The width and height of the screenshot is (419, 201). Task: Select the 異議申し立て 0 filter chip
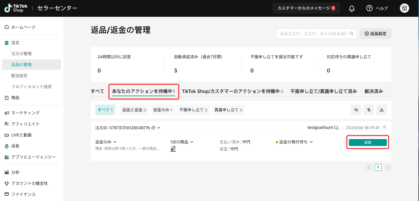(228, 110)
